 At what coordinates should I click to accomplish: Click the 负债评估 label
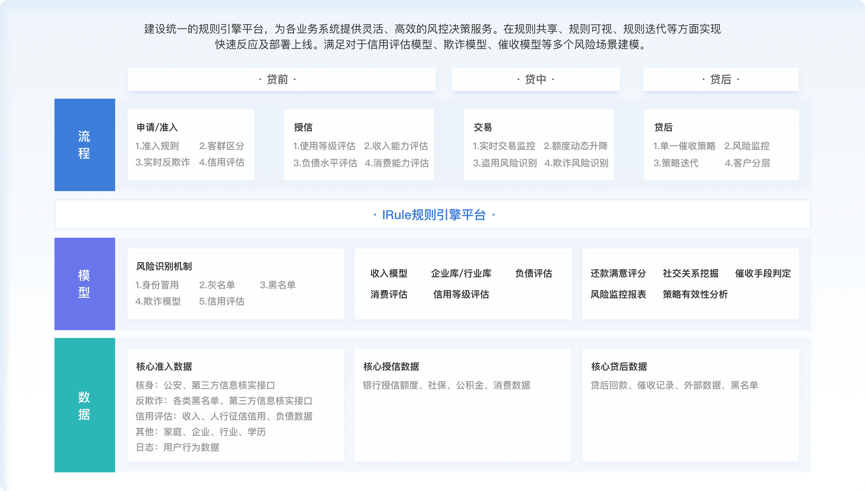click(534, 273)
